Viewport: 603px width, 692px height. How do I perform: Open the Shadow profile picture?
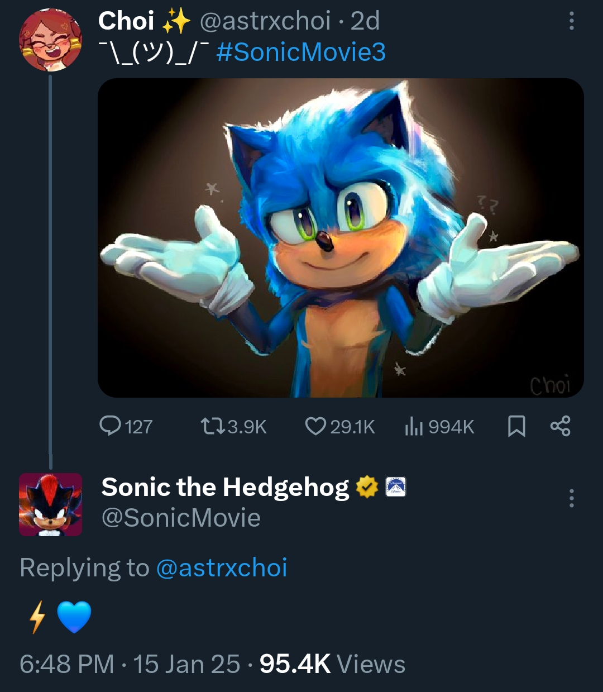pos(50,505)
